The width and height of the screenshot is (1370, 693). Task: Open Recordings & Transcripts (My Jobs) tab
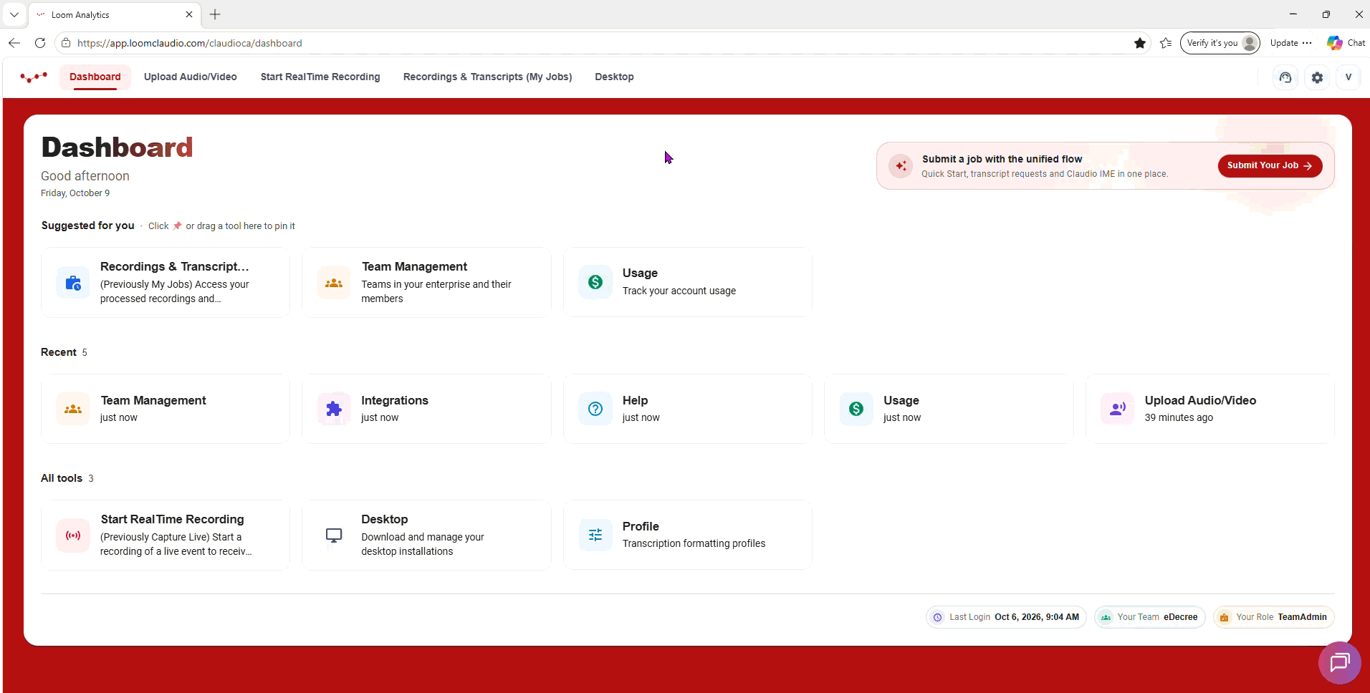488,77
